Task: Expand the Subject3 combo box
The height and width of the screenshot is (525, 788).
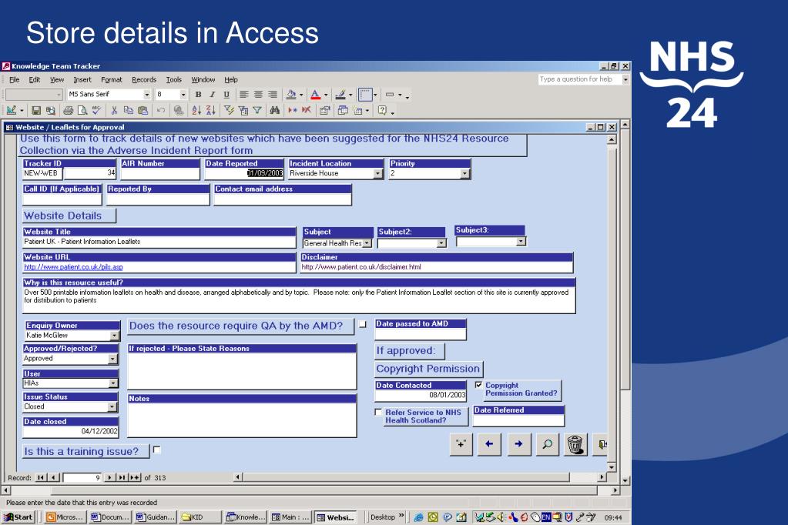Action: click(x=521, y=242)
